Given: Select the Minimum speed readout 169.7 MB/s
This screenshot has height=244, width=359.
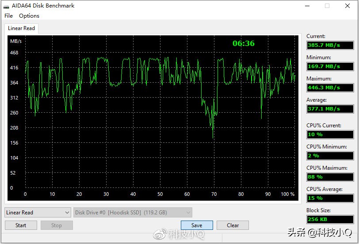Looking at the screenshot, I should 330,67.
